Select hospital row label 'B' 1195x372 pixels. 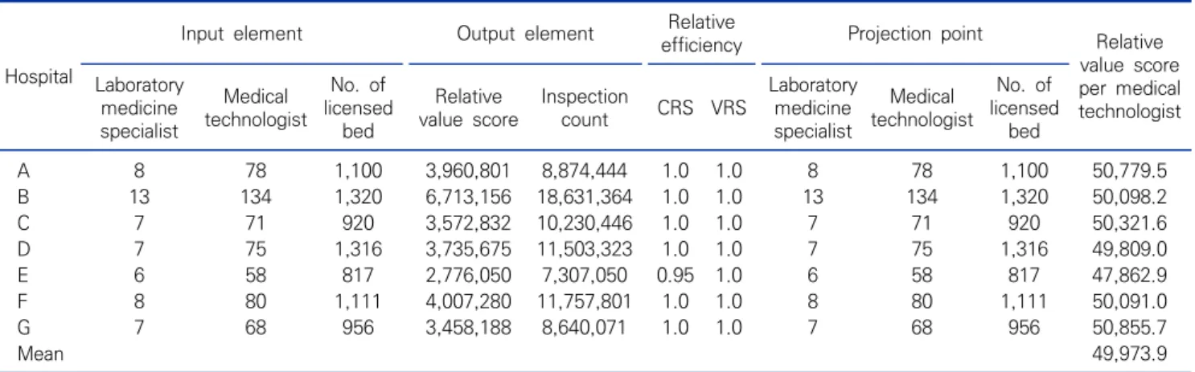[x=22, y=196]
